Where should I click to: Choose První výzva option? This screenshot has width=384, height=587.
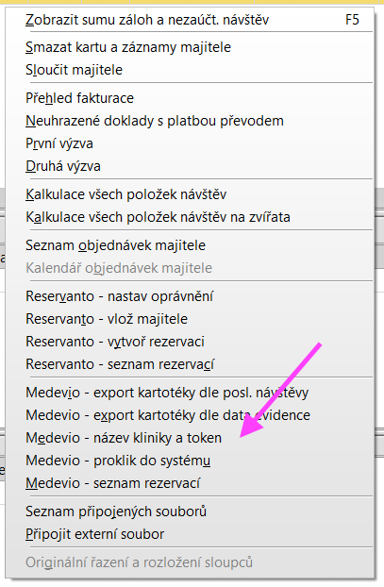[190, 143]
